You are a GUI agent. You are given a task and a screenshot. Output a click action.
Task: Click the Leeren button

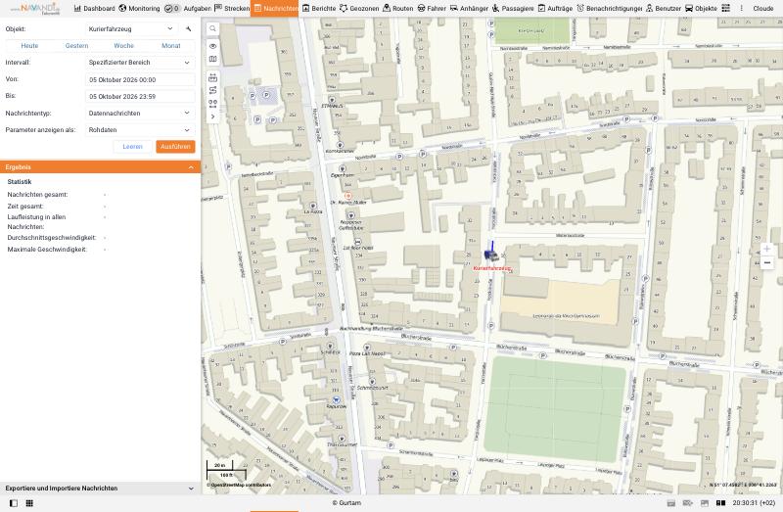pos(132,147)
